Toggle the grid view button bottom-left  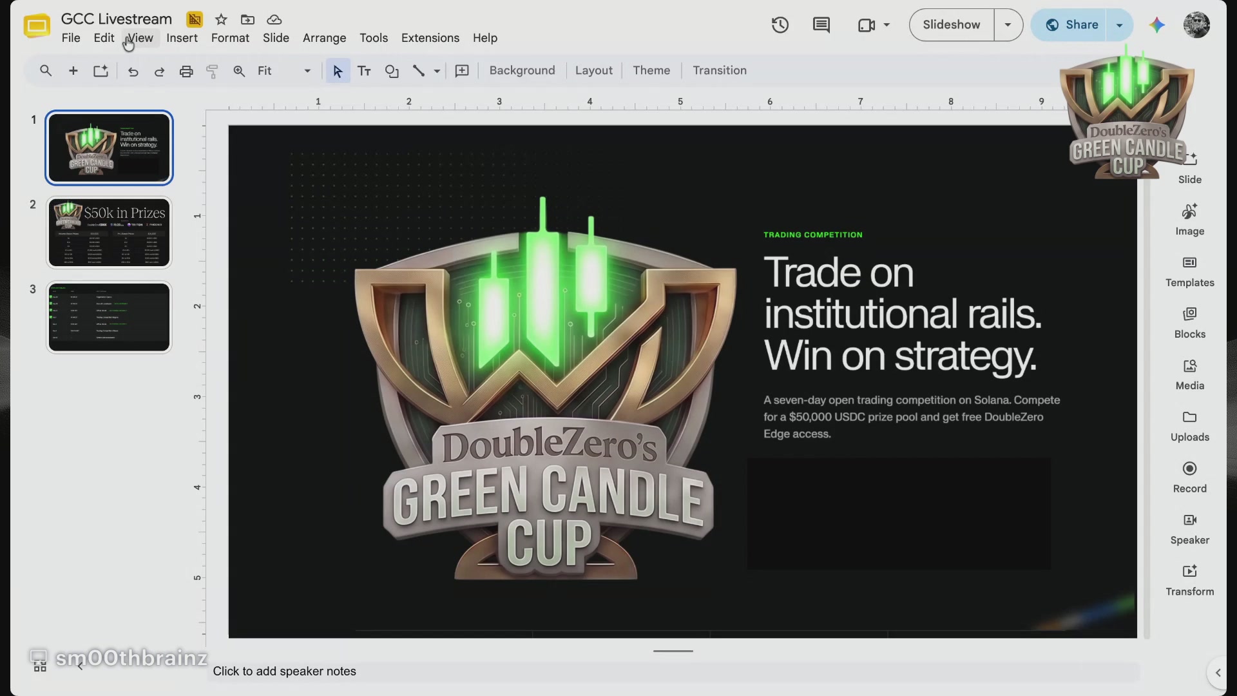point(39,666)
